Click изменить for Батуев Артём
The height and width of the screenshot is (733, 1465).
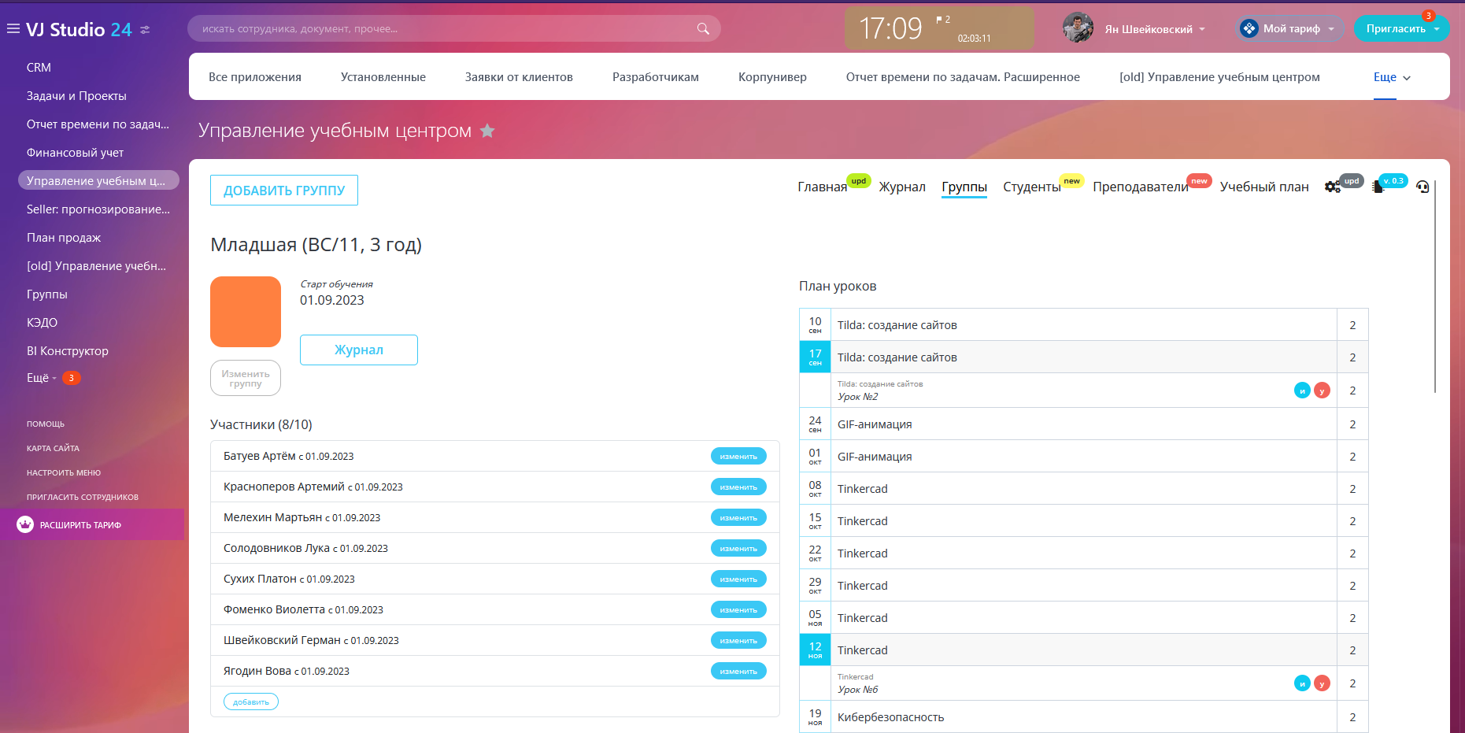tap(738, 457)
